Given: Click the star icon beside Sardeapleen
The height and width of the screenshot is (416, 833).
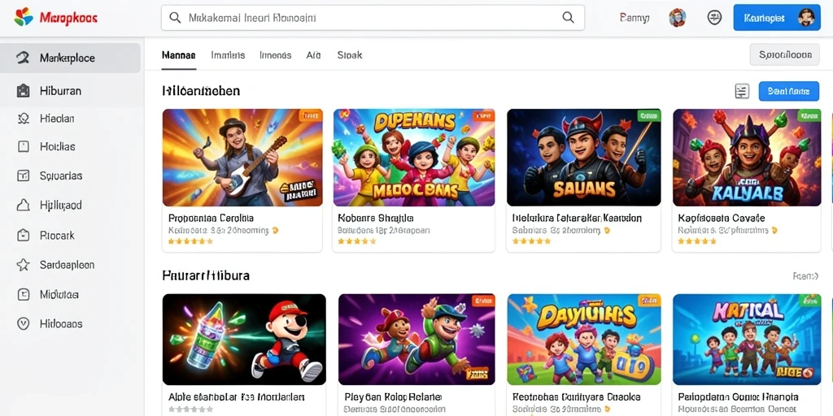Looking at the screenshot, I should 23,265.
